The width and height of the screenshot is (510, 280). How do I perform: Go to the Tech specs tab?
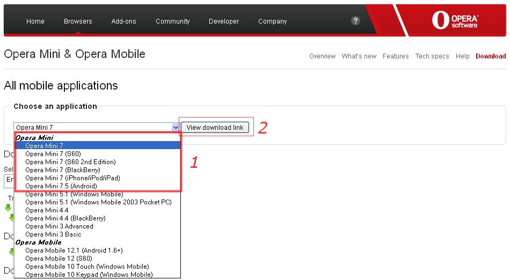pyautogui.click(x=432, y=56)
